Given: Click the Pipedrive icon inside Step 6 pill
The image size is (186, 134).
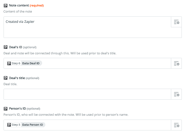Looking at the screenshot, I should click(x=9, y=63).
